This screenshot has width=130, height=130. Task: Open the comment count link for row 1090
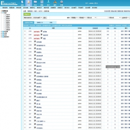pyautogui.click(x=115, y=31)
